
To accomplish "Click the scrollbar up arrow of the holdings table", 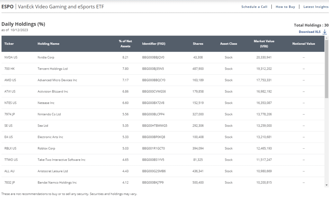I will click(x=326, y=38).
